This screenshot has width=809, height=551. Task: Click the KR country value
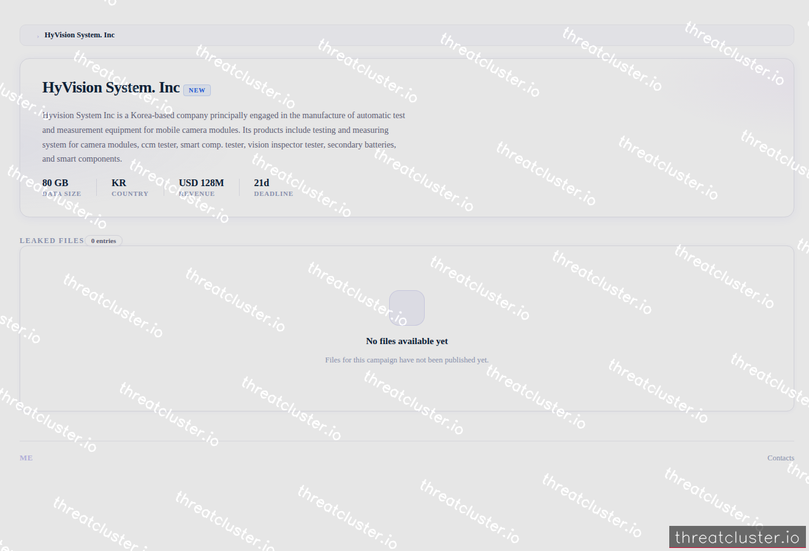coord(119,182)
